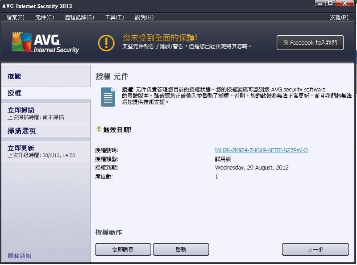Open the 說明 menu
Viewport: 357px width, 265px height.
[144, 17]
